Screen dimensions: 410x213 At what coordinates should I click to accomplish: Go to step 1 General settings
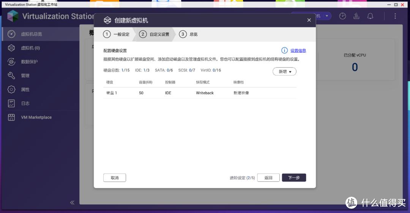(117, 34)
